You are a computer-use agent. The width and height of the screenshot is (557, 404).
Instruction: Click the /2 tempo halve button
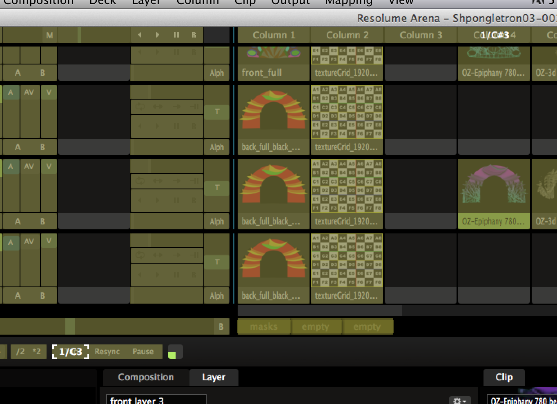(x=20, y=351)
